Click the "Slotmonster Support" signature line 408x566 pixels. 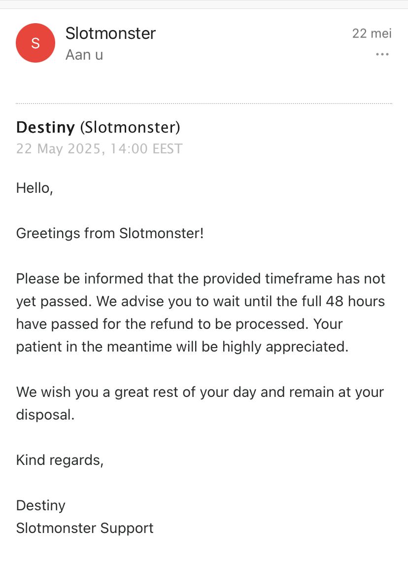click(85, 528)
